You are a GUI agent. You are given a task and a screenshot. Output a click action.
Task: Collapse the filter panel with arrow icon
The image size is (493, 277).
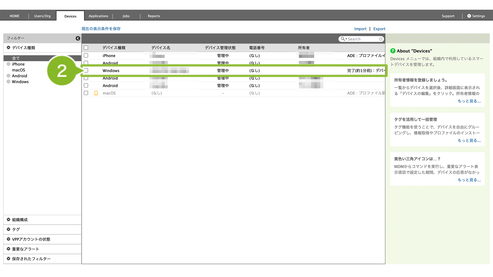(78, 38)
